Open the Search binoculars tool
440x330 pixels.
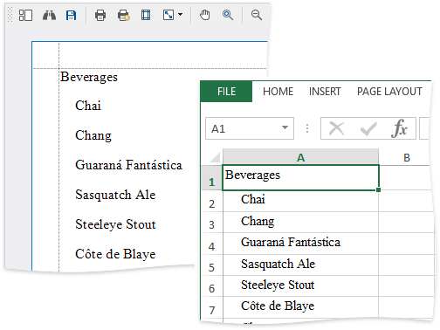click(49, 15)
